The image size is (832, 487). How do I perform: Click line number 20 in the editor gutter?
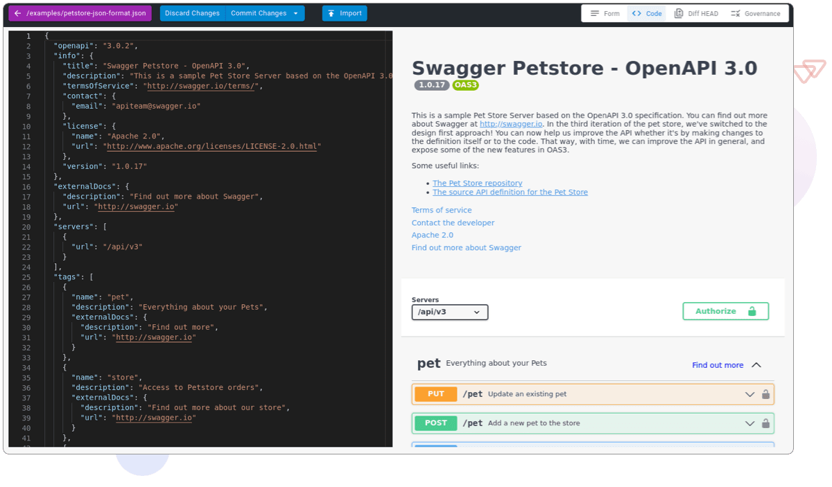tap(26, 227)
